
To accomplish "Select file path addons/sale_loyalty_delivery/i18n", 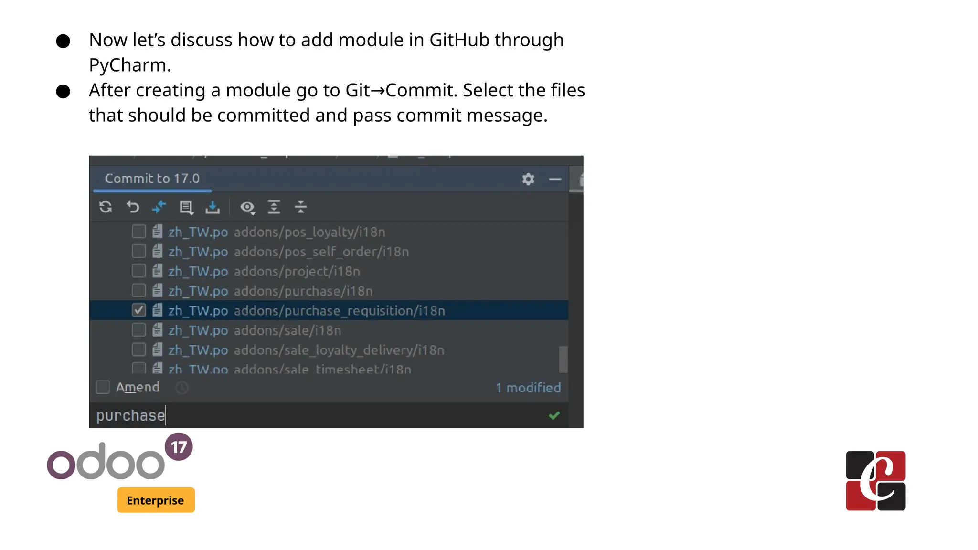I will [x=339, y=350].
